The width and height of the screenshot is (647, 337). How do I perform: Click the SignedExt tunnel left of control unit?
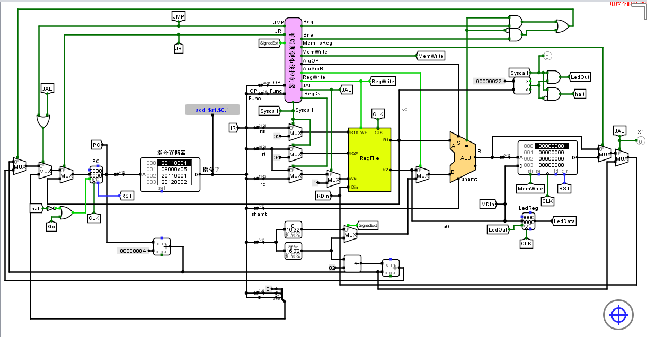[x=270, y=43]
